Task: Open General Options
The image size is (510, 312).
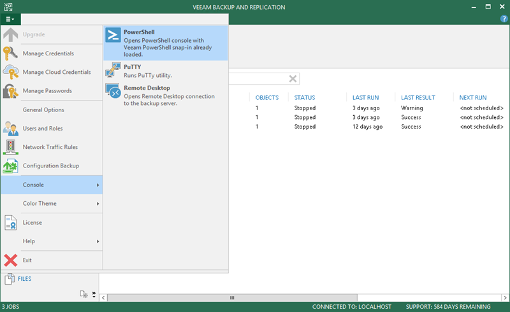Action: tap(52, 110)
